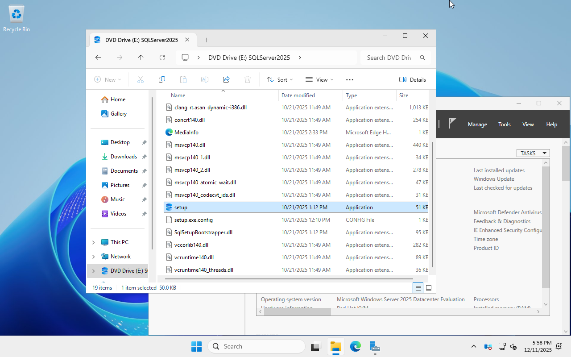Viewport: 571px width, 357px height.
Task: Open the Tools menu in Server Manager
Action: coord(504,124)
